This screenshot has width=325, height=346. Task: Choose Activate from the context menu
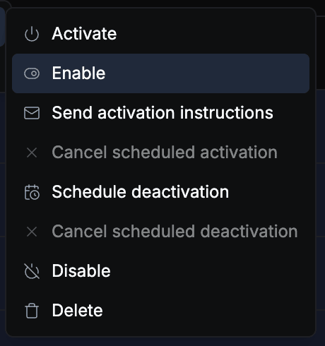click(160, 34)
